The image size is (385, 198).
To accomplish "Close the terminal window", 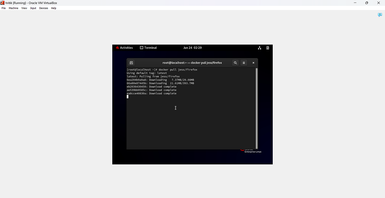I will point(253,63).
